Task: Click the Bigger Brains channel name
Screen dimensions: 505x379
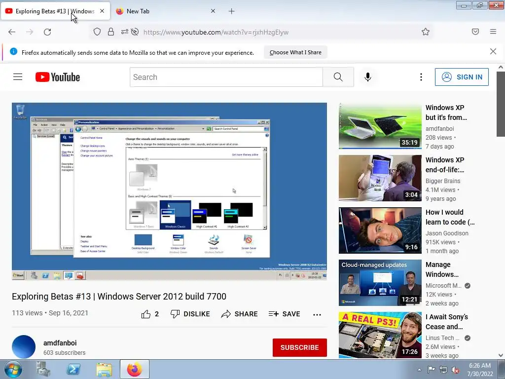Action: point(443,181)
